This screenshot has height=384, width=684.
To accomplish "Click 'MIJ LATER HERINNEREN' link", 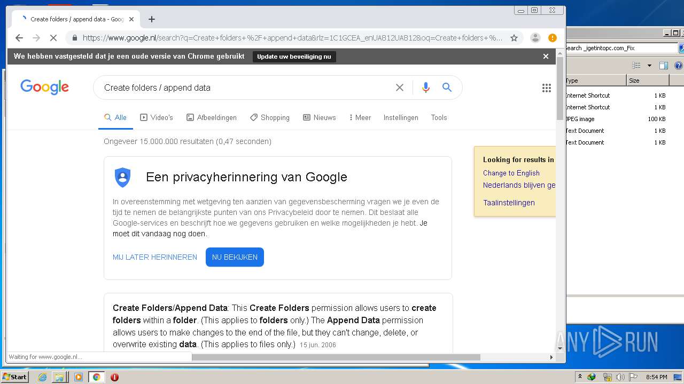I will click(155, 257).
